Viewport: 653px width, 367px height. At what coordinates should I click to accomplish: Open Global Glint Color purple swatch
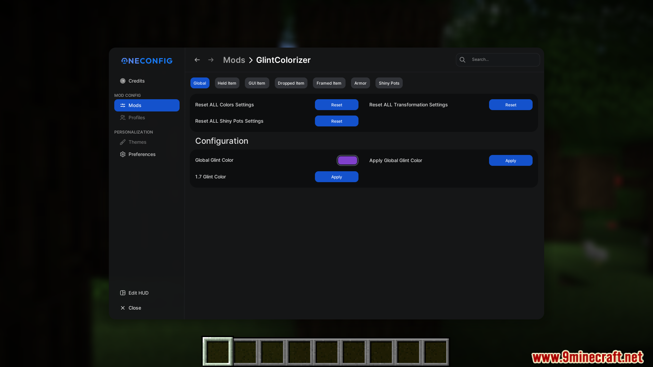(x=348, y=160)
